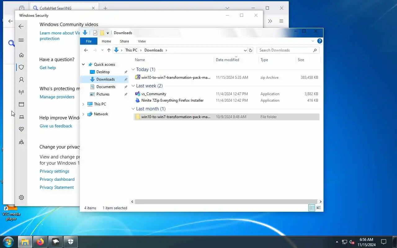Click Explorer back navigation arrow
Viewport: 397px width, 248px height.
(x=86, y=50)
